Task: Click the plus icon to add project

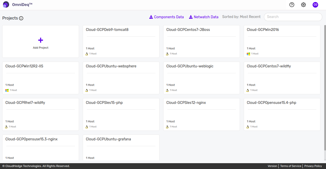Action: (x=40, y=40)
